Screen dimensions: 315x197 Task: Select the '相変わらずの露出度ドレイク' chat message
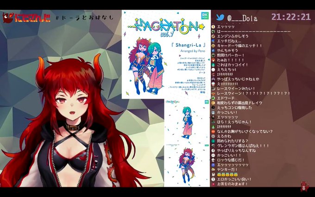pyautogui.click(x=239, y=103)
